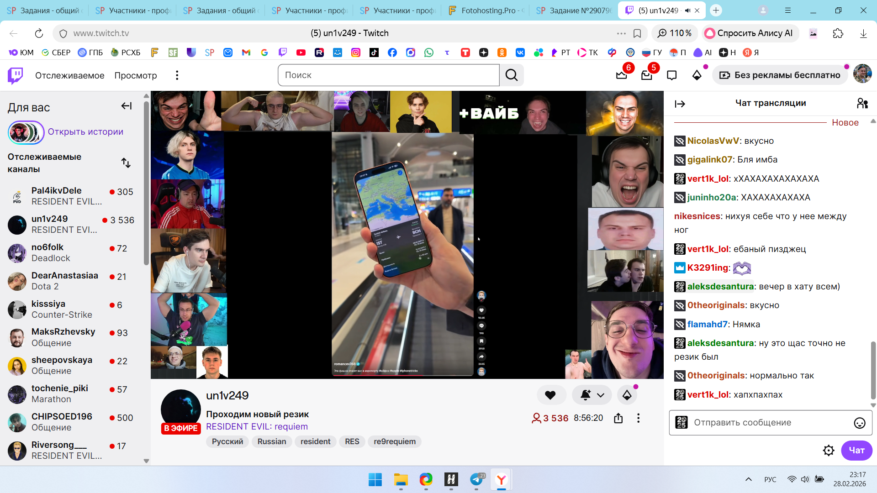Toggle follow with the heart button
877x493 pixels.
coord(550,395)
